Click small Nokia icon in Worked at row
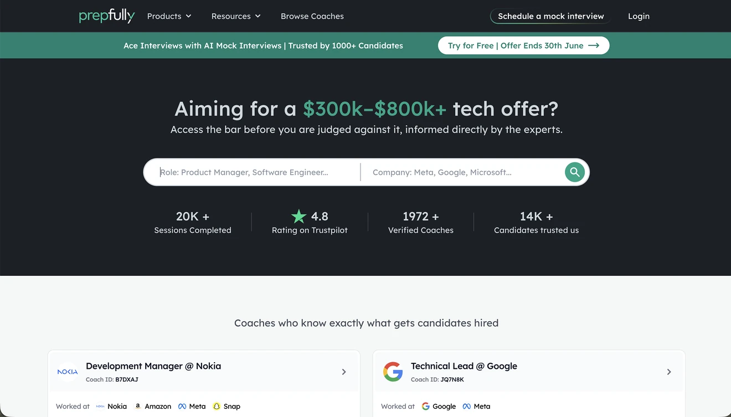 (x=100, y=406)
